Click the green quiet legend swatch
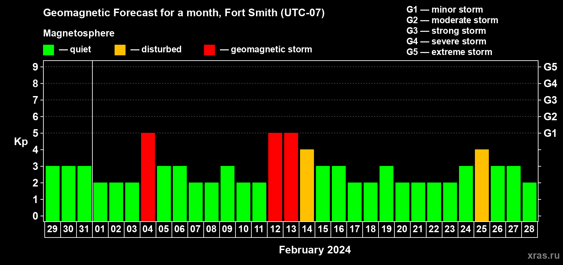 click(x=48, y=50)
